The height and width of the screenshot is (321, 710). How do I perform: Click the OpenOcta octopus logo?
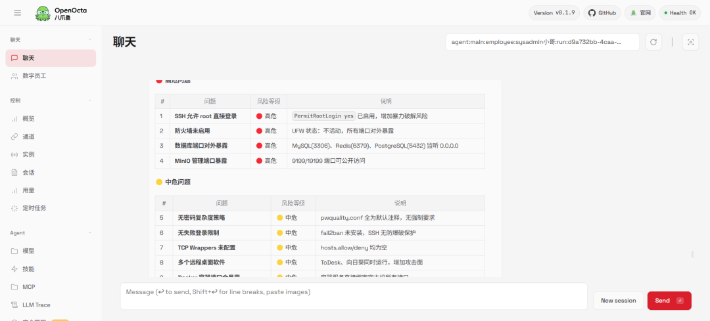tap(44, 13)
